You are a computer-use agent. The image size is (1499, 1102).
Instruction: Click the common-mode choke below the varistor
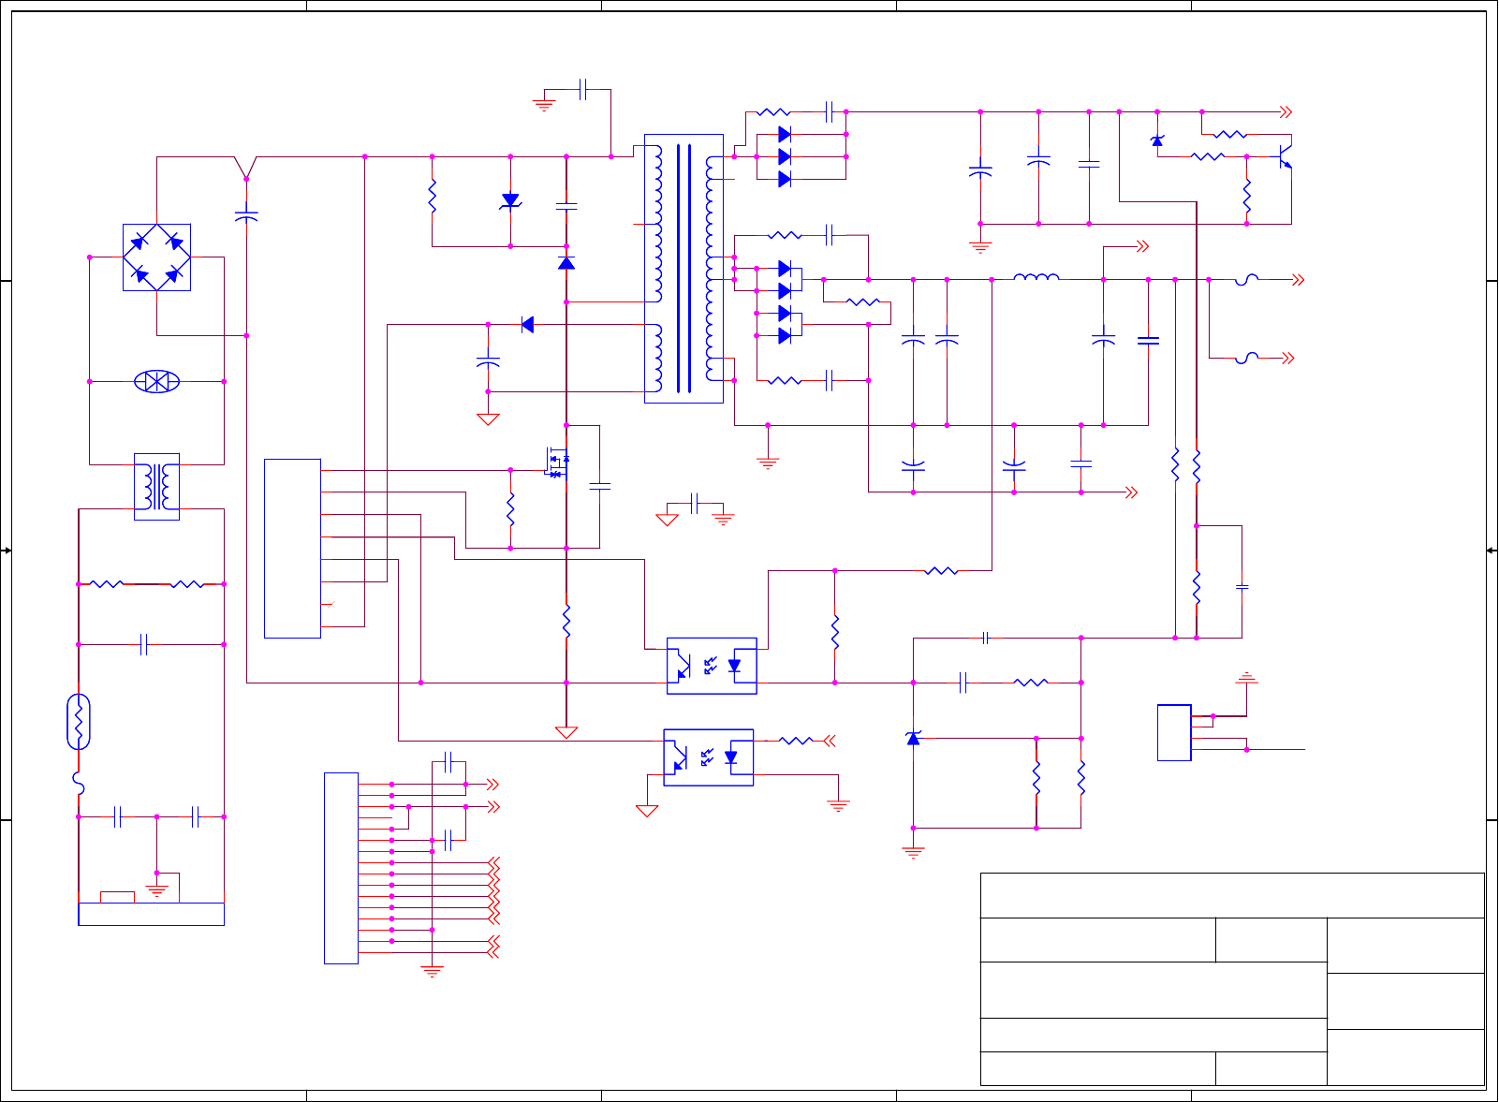point(156,486)
